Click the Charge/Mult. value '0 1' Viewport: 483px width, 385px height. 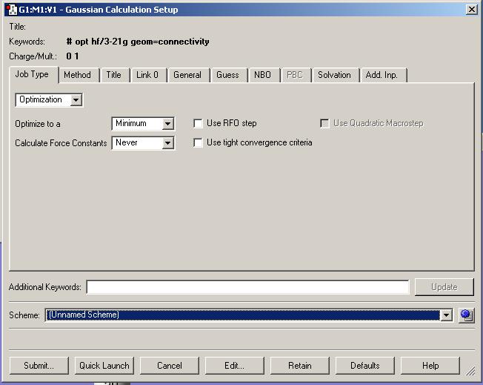click(x=73, y=56)
